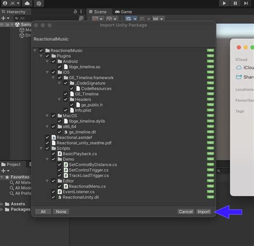Uncheck the Plugins folder checkbox
This screenshot has width=254, height=246.
(x=47, y=56)
